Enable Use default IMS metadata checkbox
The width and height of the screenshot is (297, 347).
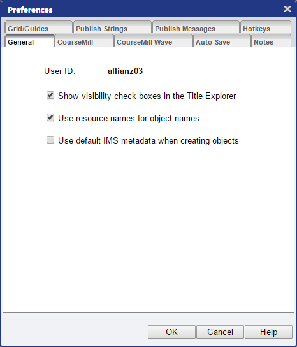tap(50, 140)
